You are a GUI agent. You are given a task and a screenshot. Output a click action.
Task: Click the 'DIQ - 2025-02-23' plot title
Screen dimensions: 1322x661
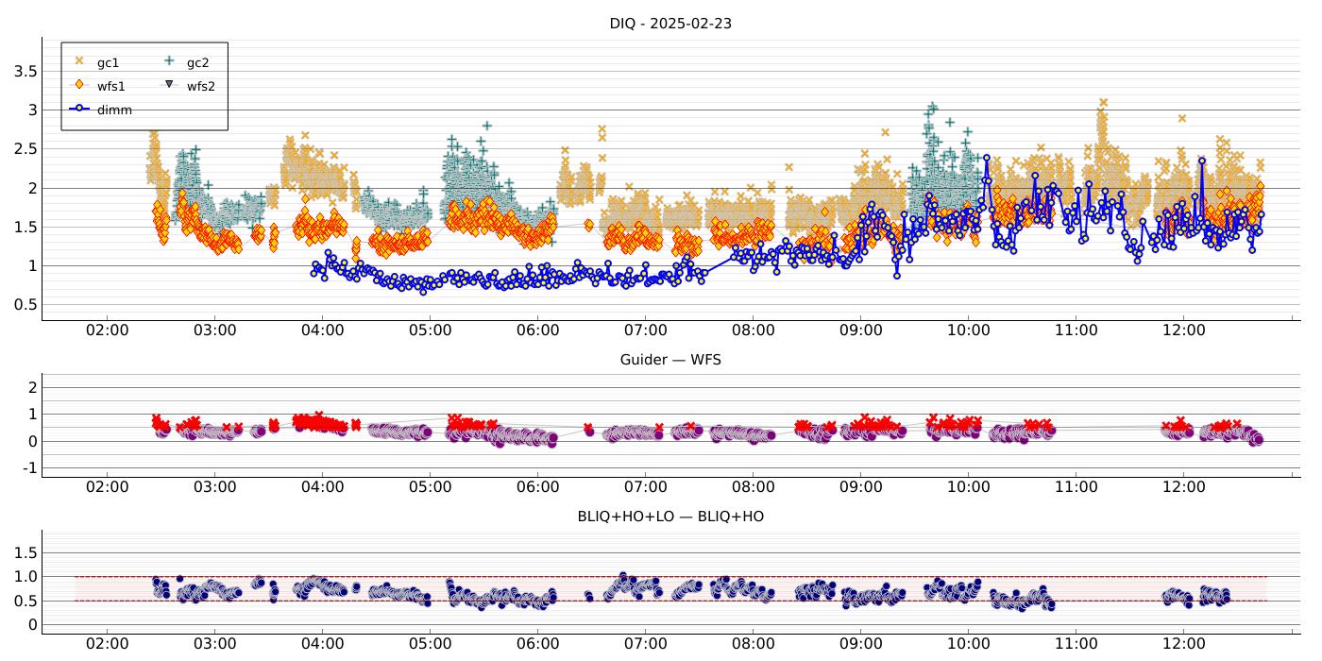pos(670,24)
